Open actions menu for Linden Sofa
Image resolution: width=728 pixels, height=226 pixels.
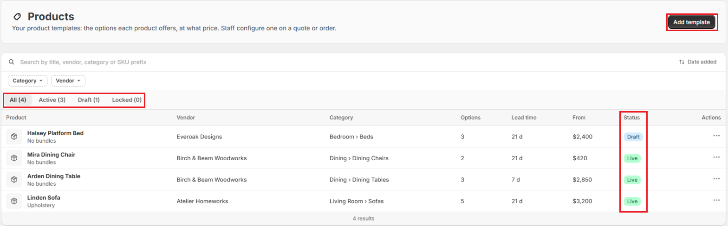click(716, 200)
